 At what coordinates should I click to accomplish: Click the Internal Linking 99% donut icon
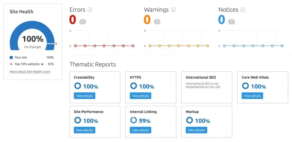tap(133, 120)
